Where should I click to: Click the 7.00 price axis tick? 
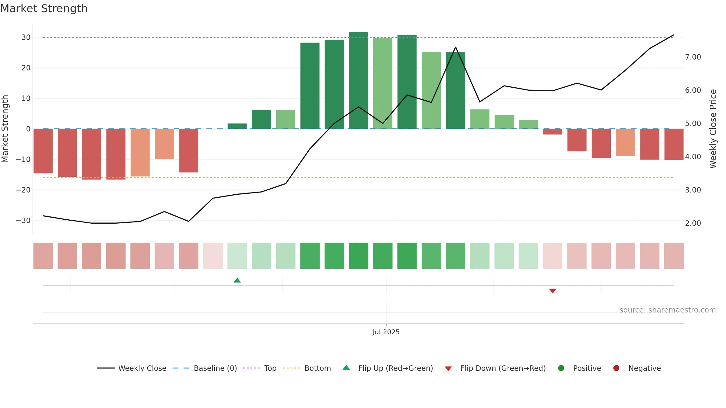693,57
